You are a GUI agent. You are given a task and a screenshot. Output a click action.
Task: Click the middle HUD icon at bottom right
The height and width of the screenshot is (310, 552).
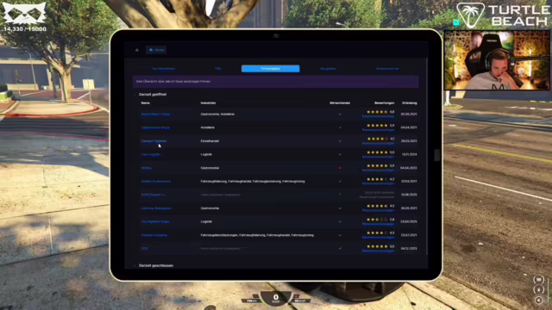(538, 290)
